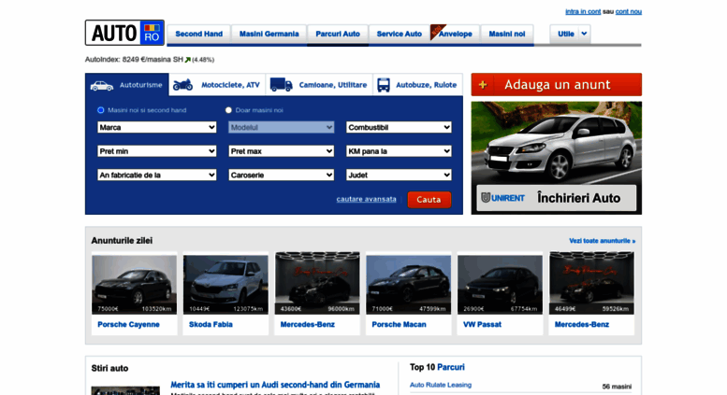Click the Porsche Cayenne title link

pos(128,325)
